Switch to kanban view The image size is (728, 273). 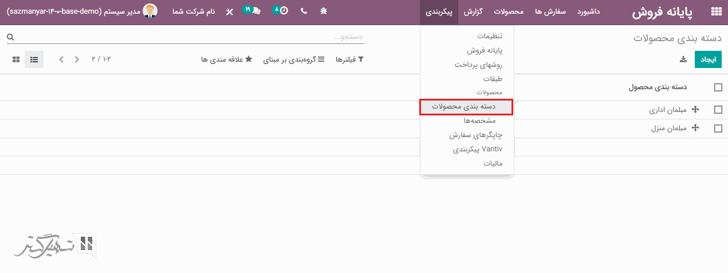coord(16,59)
